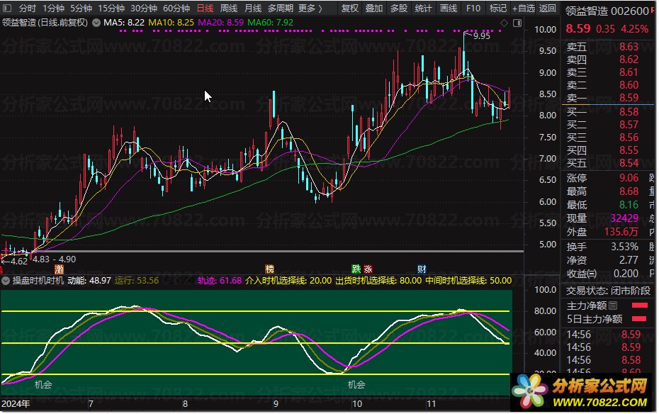This screenshot has width=659, height=414.
Task: Expand the 更多 periods menu
Action: coord(310,8)
